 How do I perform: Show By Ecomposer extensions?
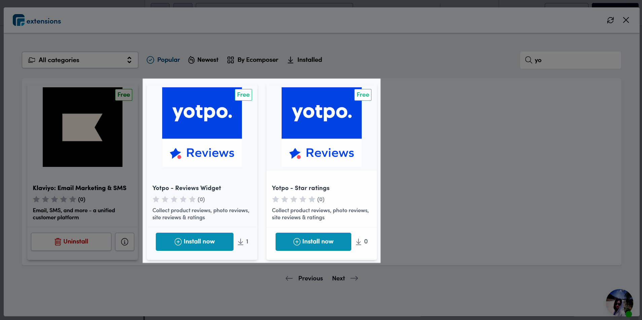pos(253,60)
